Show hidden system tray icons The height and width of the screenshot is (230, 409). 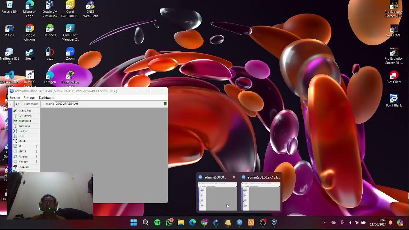325,222
